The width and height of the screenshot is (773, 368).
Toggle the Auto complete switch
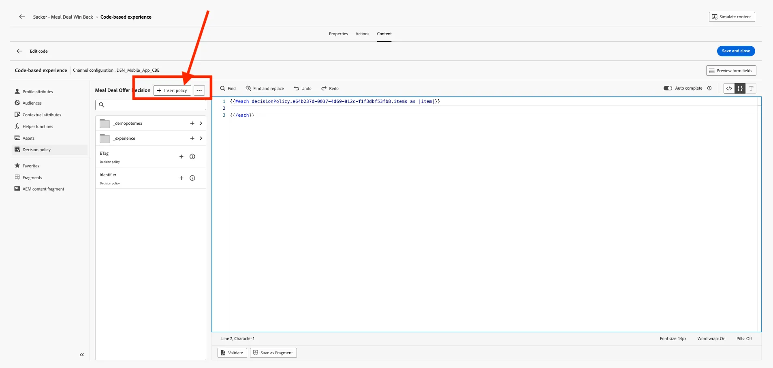pos(668,88)
